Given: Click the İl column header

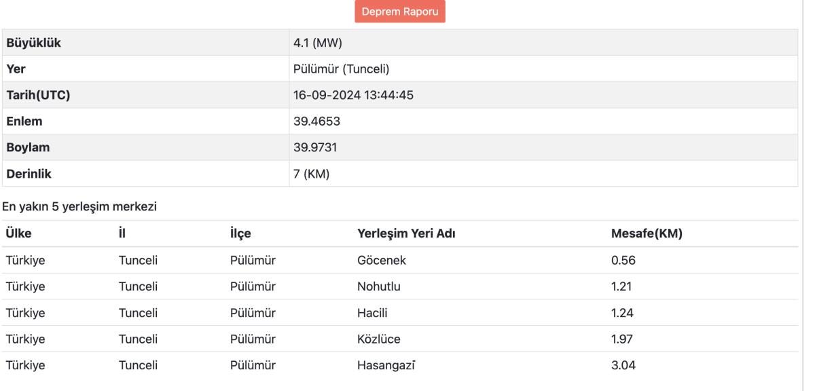Looking at the screenshot, I should click(122, 234).
